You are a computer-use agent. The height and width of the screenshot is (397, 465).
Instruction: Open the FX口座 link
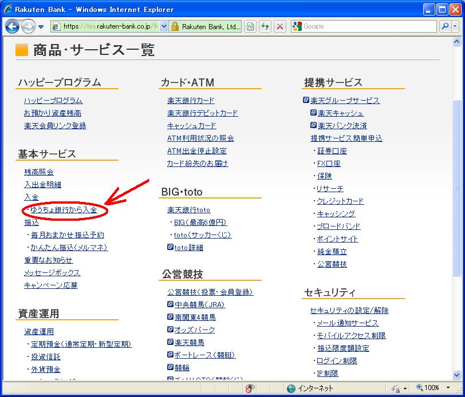coord(329,164)
